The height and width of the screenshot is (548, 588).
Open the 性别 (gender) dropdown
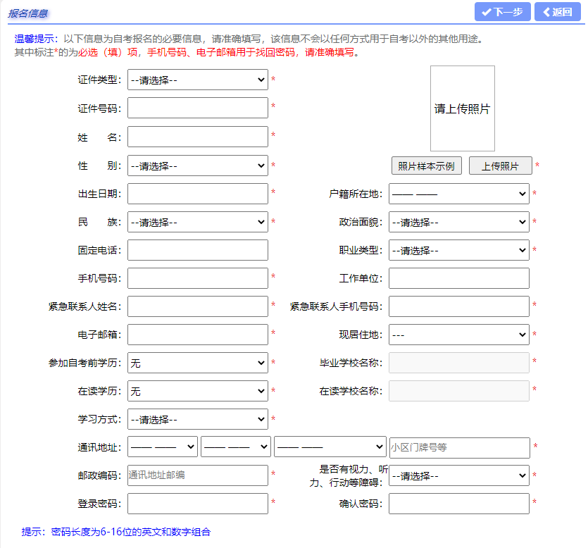[197, 166]
